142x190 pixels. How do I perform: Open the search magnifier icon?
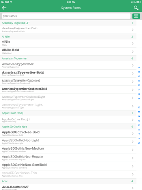coord(136,8)
